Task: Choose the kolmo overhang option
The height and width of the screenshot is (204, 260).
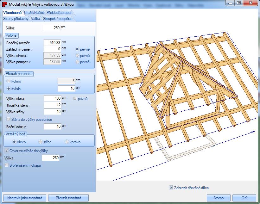Action: [9, 81]
